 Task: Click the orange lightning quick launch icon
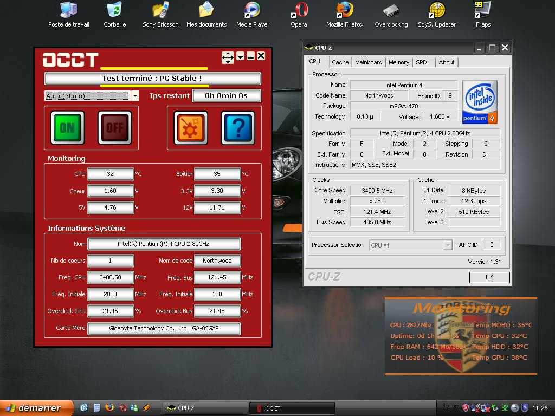click(x=146, y=407)
